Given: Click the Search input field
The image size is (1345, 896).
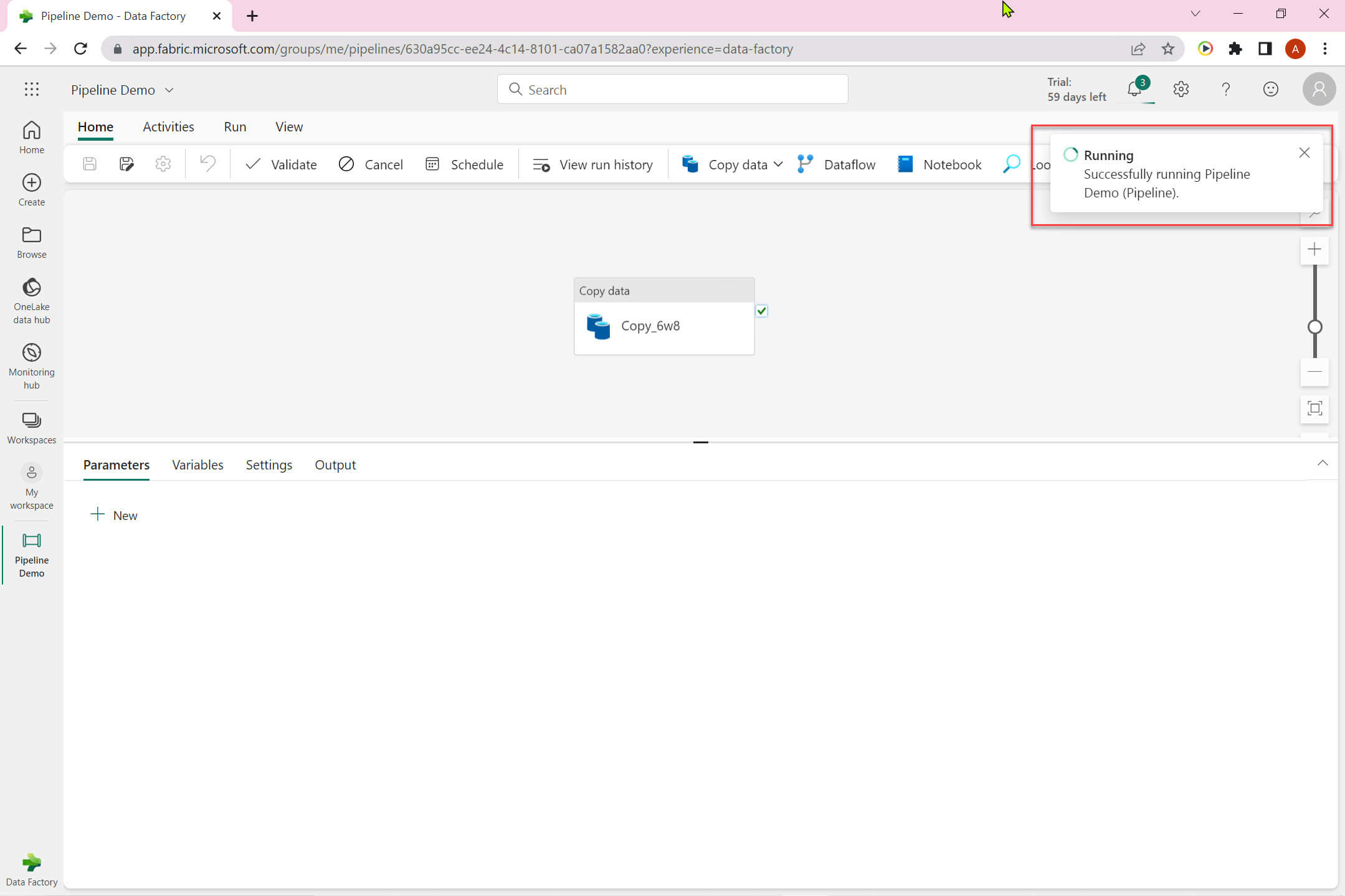Looking at the screenshot, I should (673, 90).
